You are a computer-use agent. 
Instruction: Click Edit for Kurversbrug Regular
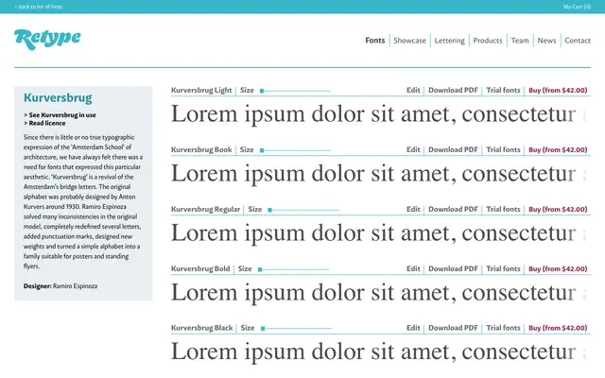click(413, 209)
